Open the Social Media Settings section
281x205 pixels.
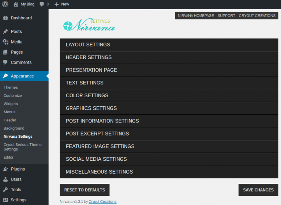click(169, 159)
